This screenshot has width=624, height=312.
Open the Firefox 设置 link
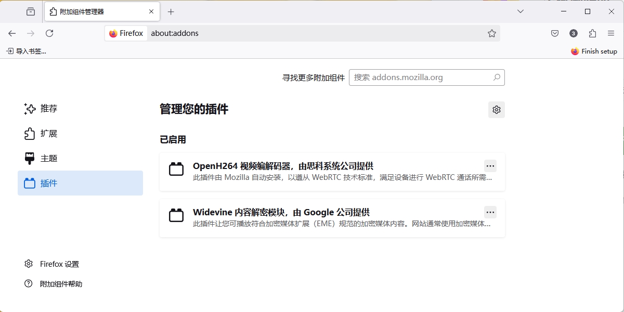[x=59, y=264]
